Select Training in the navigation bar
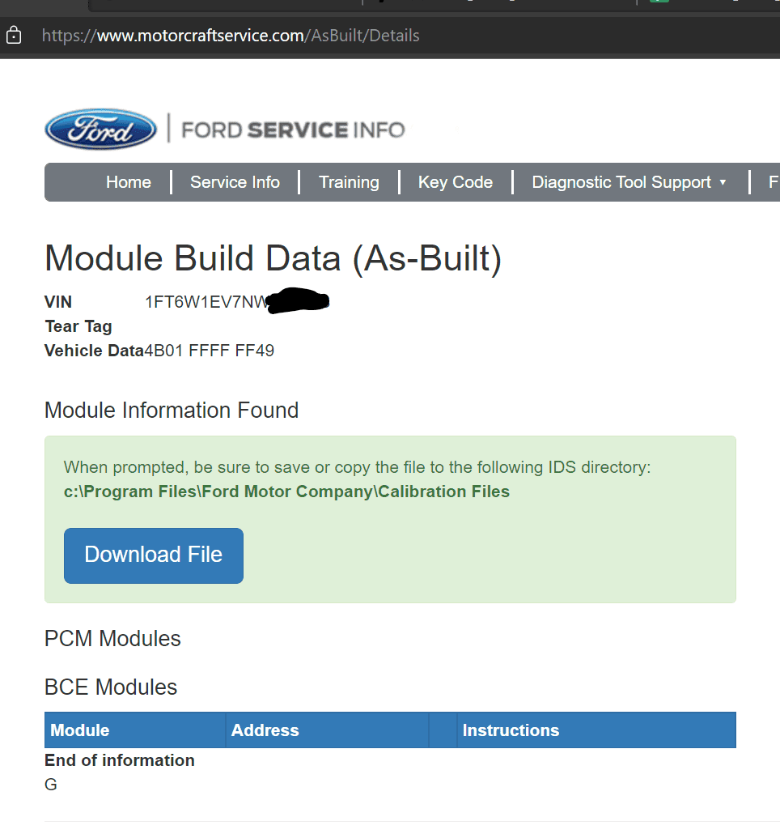 pyautogui.click(x=349, y=183)
